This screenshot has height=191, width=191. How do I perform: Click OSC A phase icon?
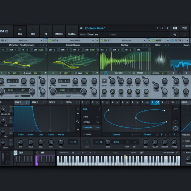click(x=9, y=73)
